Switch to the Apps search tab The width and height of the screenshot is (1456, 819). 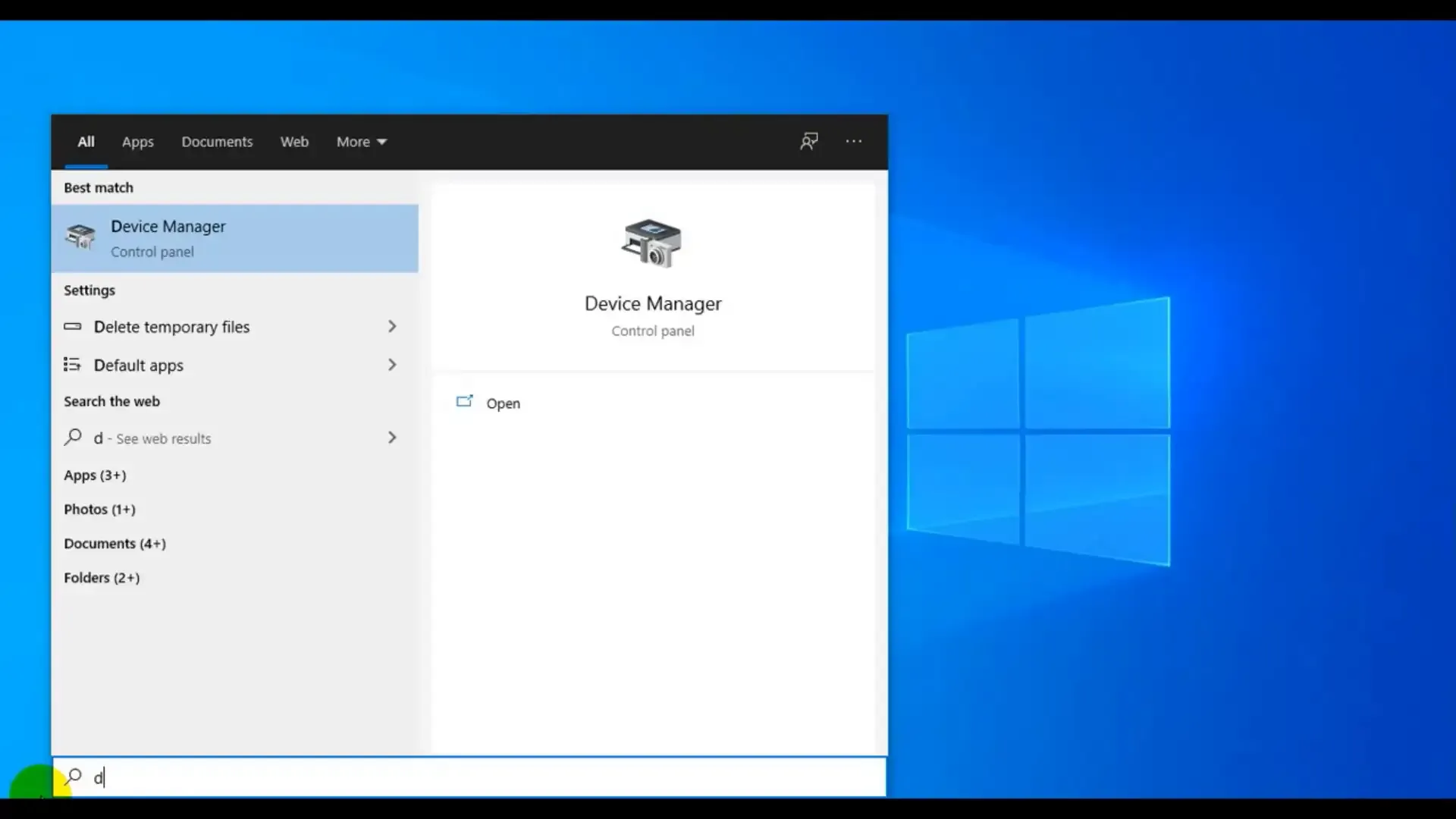[x=138, y=141]
